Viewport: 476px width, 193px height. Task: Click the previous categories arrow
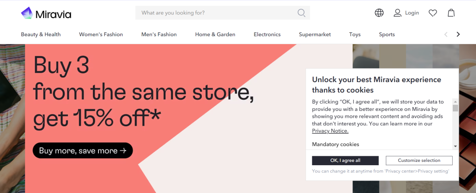(446, 34)
